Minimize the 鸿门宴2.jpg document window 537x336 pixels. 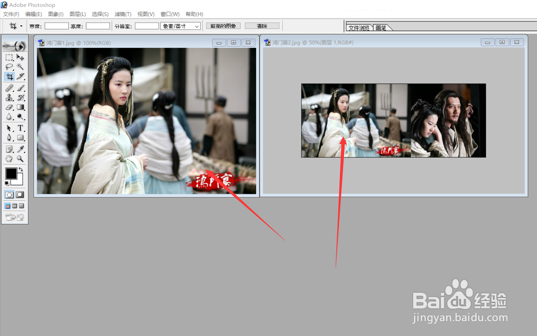(x=487, y=42)
